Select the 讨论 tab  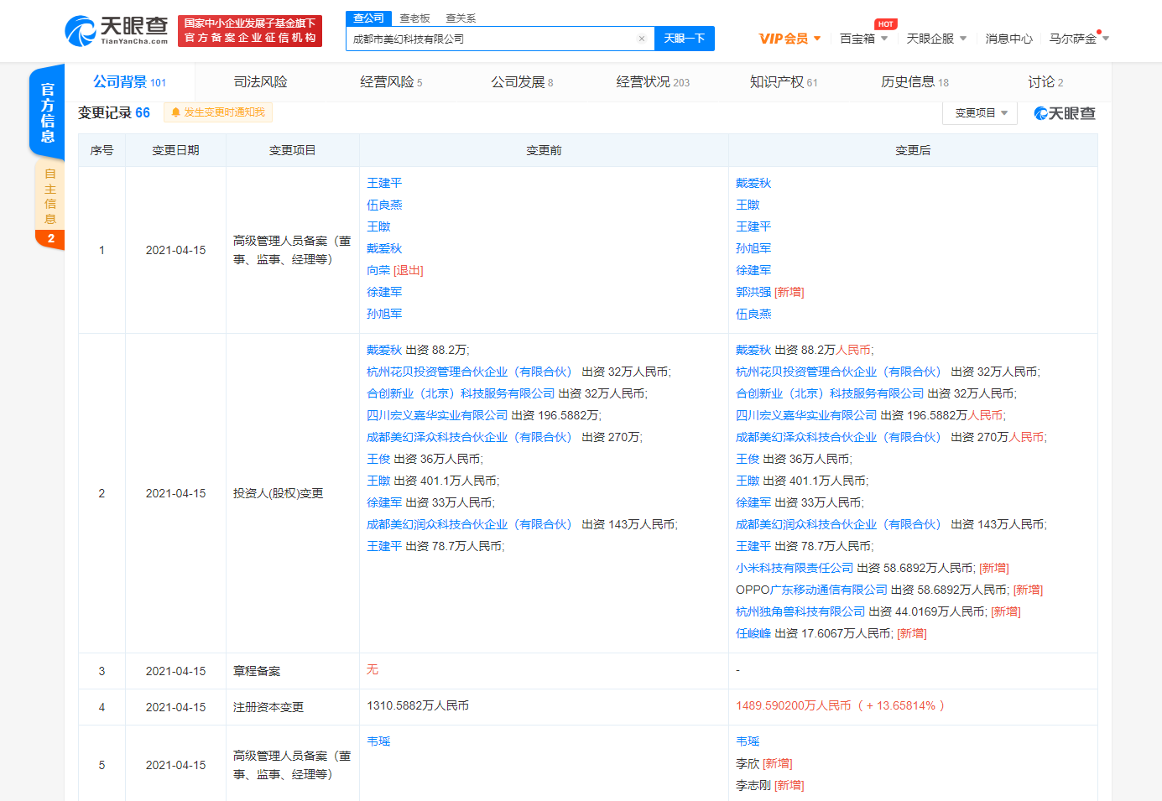tap(1045, 82)
